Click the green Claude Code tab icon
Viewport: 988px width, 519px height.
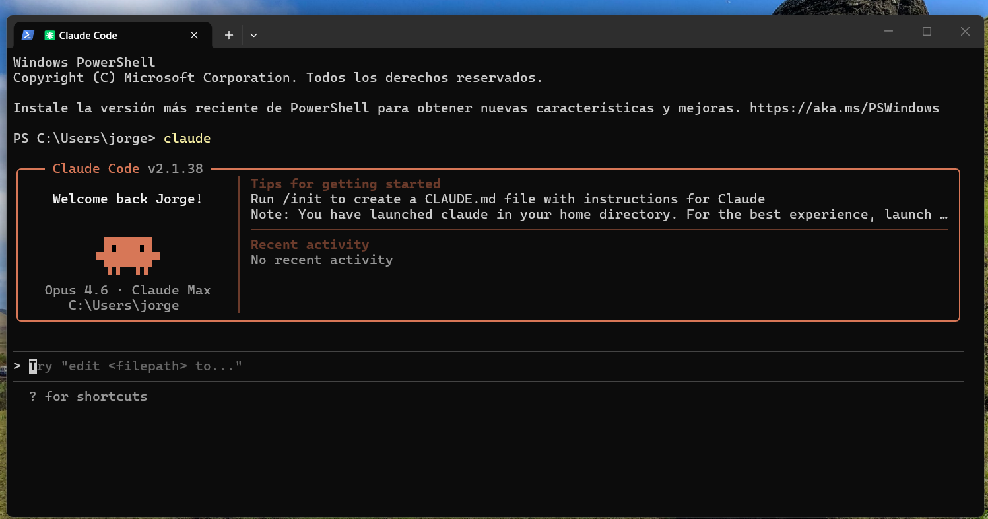[x=49, y=36]
